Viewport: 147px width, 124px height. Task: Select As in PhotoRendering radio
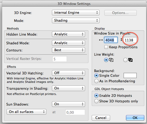point(96,81)
